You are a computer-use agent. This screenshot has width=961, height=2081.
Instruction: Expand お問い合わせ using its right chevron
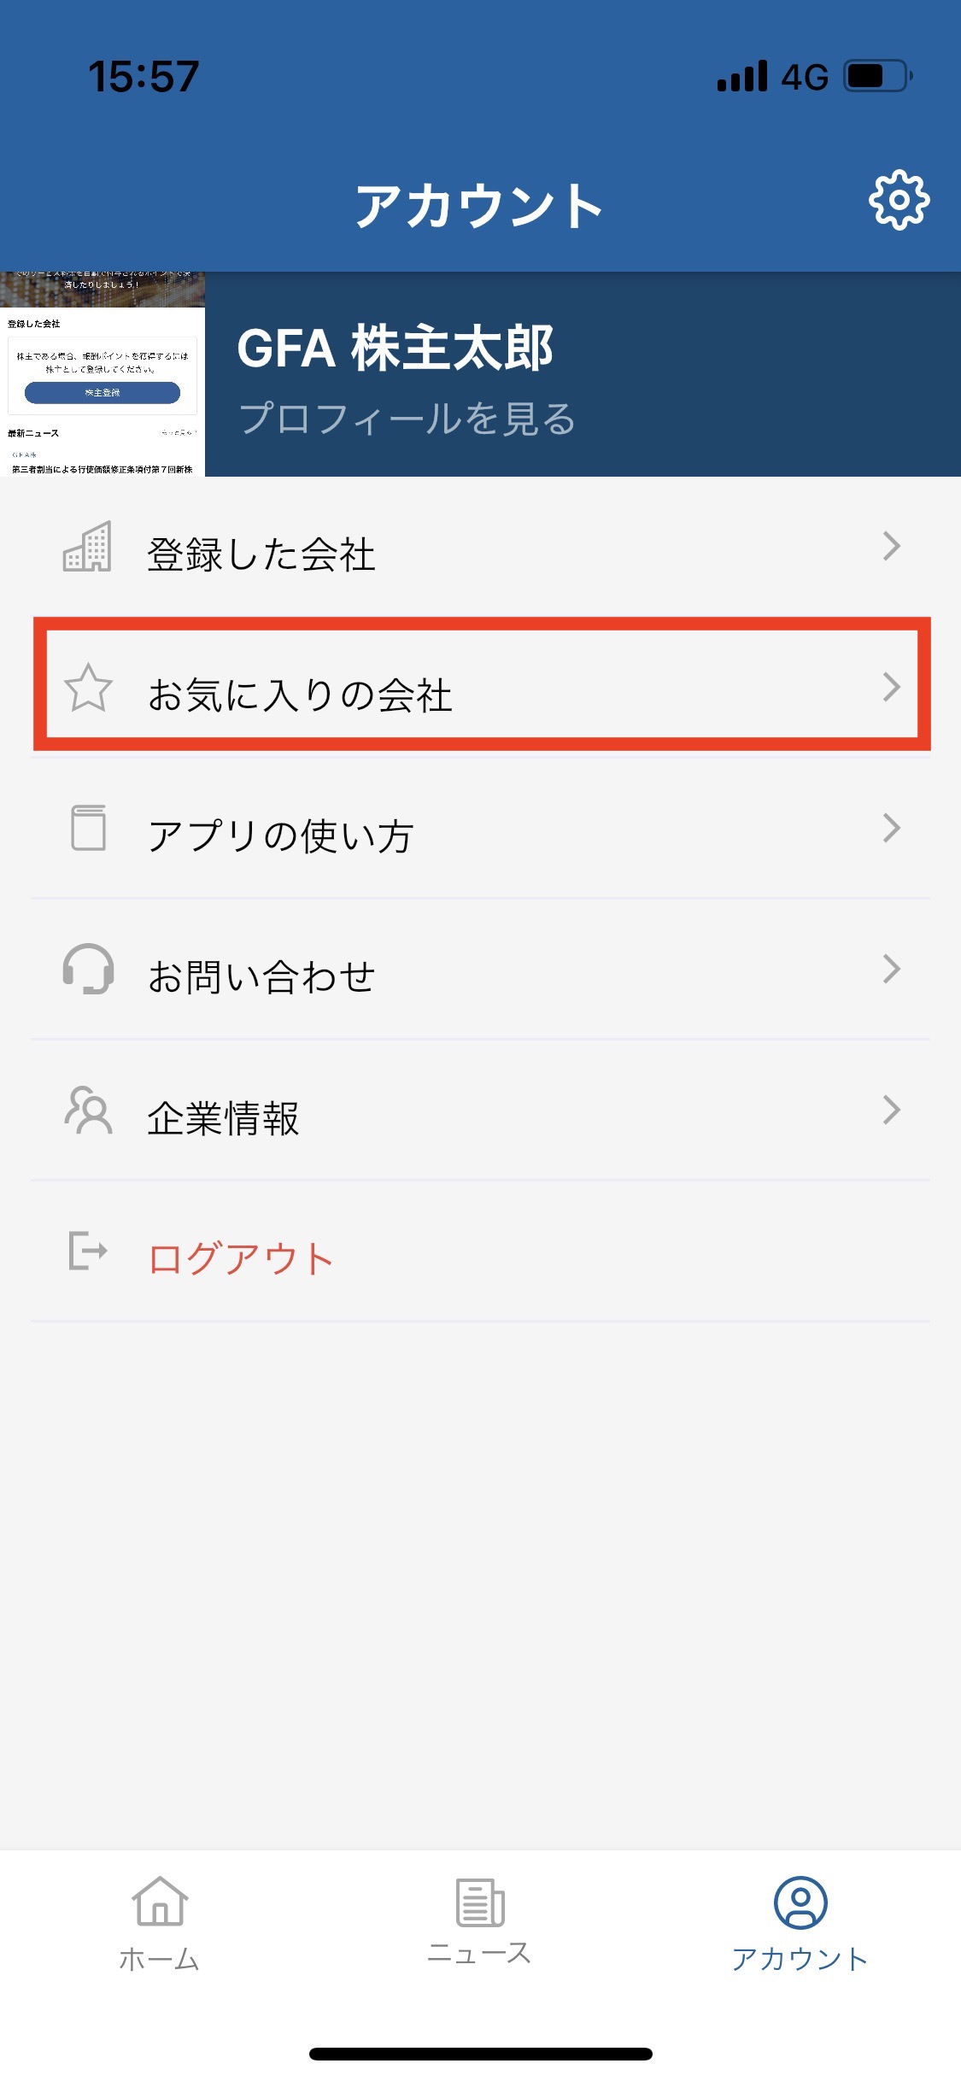click(x=891, y=969)
